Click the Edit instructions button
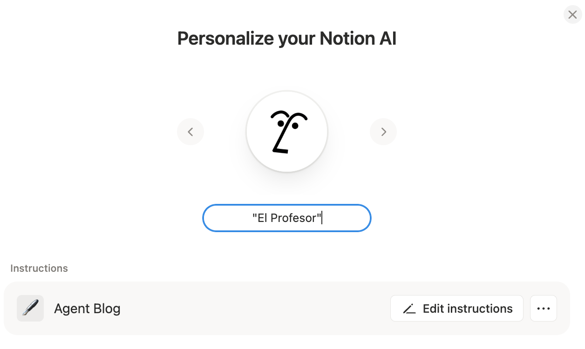The width and height of the screenshot is (585, 349). coord(457,308)
